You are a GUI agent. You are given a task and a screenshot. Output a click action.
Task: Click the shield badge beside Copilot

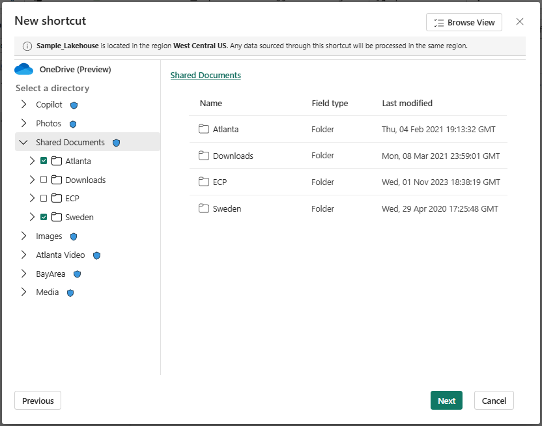(x=74, y=104)
